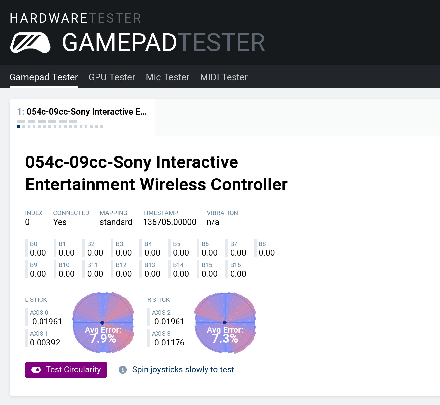Click the GAMEPADTESTER title text
This screenshot has height=405, width=440.
click(163, 43)
